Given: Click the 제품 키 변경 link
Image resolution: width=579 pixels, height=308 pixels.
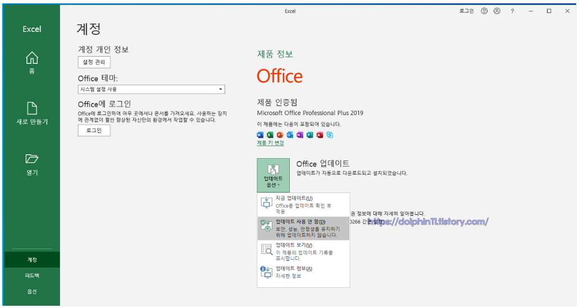Looking at the screenshot, I should 270,143.
